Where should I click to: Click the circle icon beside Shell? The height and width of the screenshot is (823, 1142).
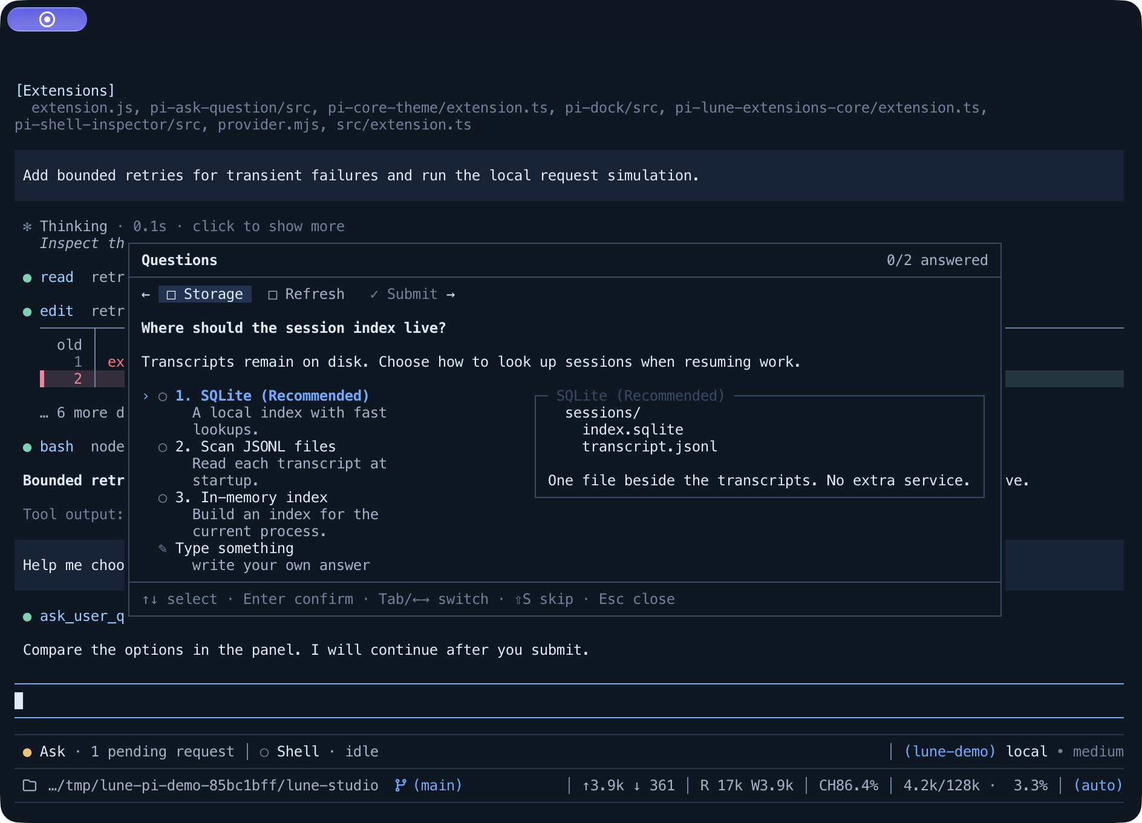264,752
